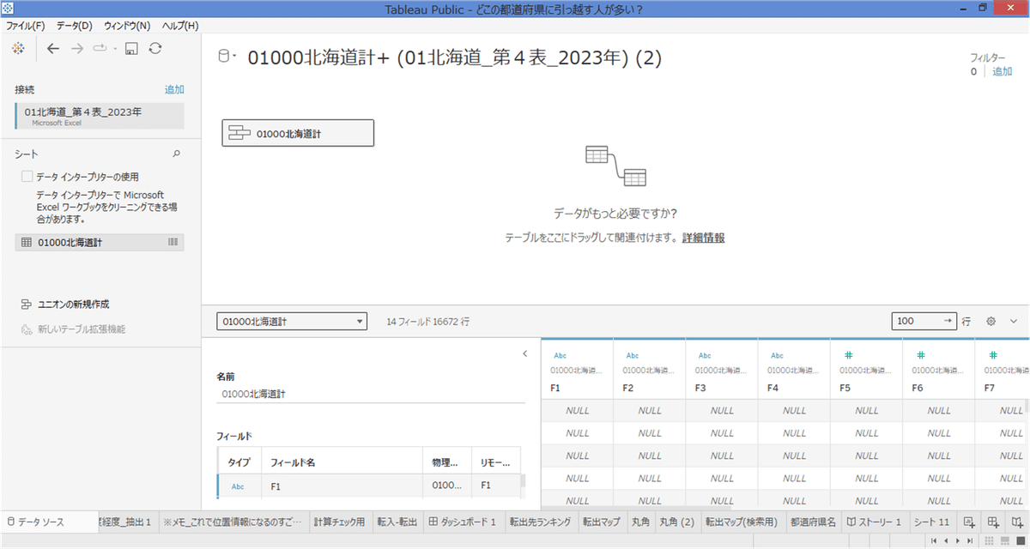
Task: Go back using the left arrow toolbar icon
Action: pos(53,49)
